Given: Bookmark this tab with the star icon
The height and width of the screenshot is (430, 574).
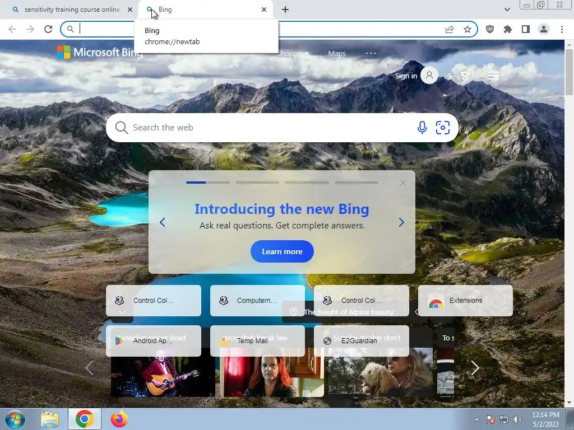Looking at the screenshot, I should pyautogui.click(x=467, y=29).
